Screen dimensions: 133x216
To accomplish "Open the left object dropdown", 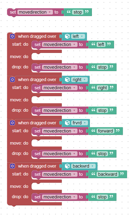I will (x=78, y=36).
